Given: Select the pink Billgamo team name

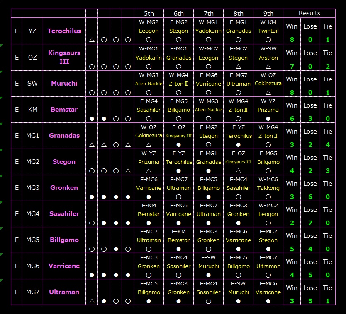Looking at the screenshot, I should [64, 240].
